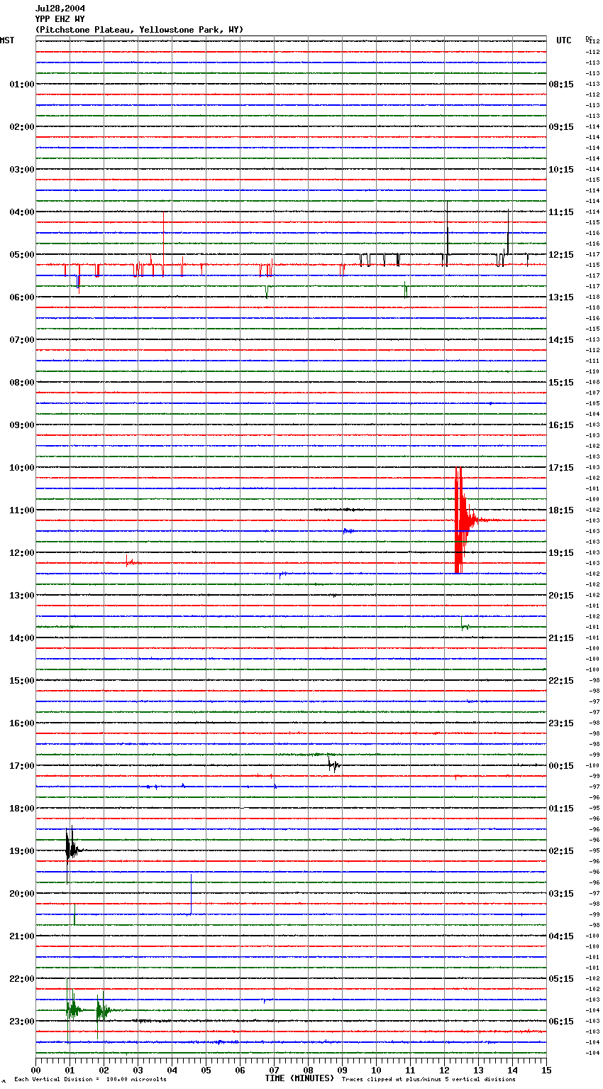Select the 12:00 MST time label
This screenshot has width=603, height=1089.
[x=21, y=553]
